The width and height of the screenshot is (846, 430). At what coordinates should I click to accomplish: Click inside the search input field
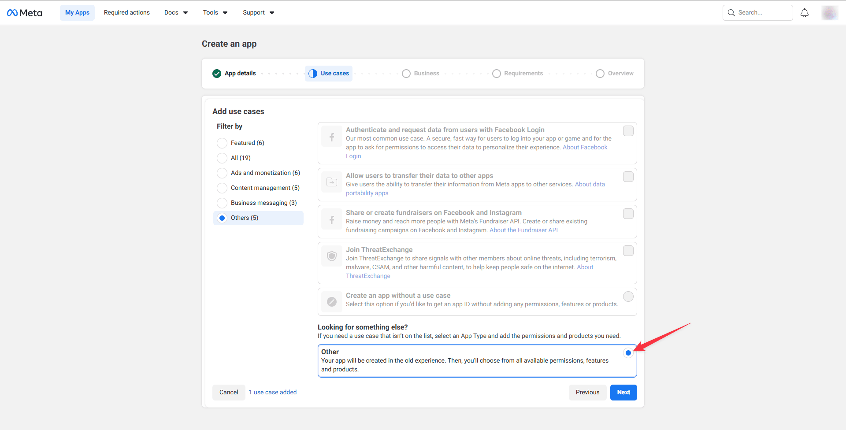(x=762, y=12)
